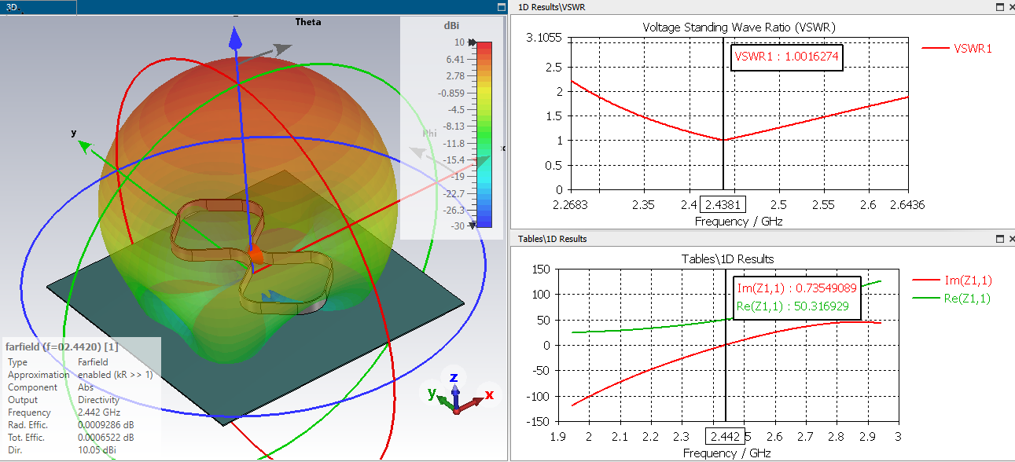Click the dBi color ramp bar

(485, 134)
